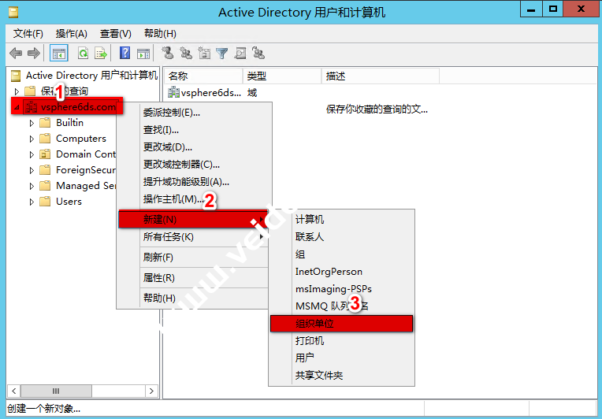
Task: Select 组织单位 in the New submenu
Action: [342, 324]
